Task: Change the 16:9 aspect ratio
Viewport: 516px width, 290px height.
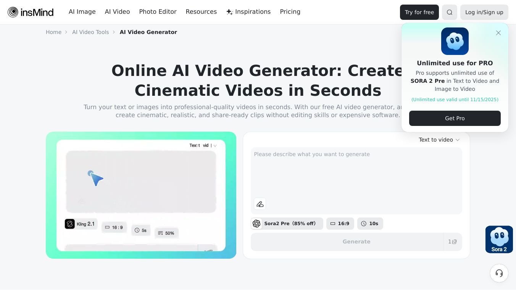Action: pyautogui.click(x=340, y=224)
